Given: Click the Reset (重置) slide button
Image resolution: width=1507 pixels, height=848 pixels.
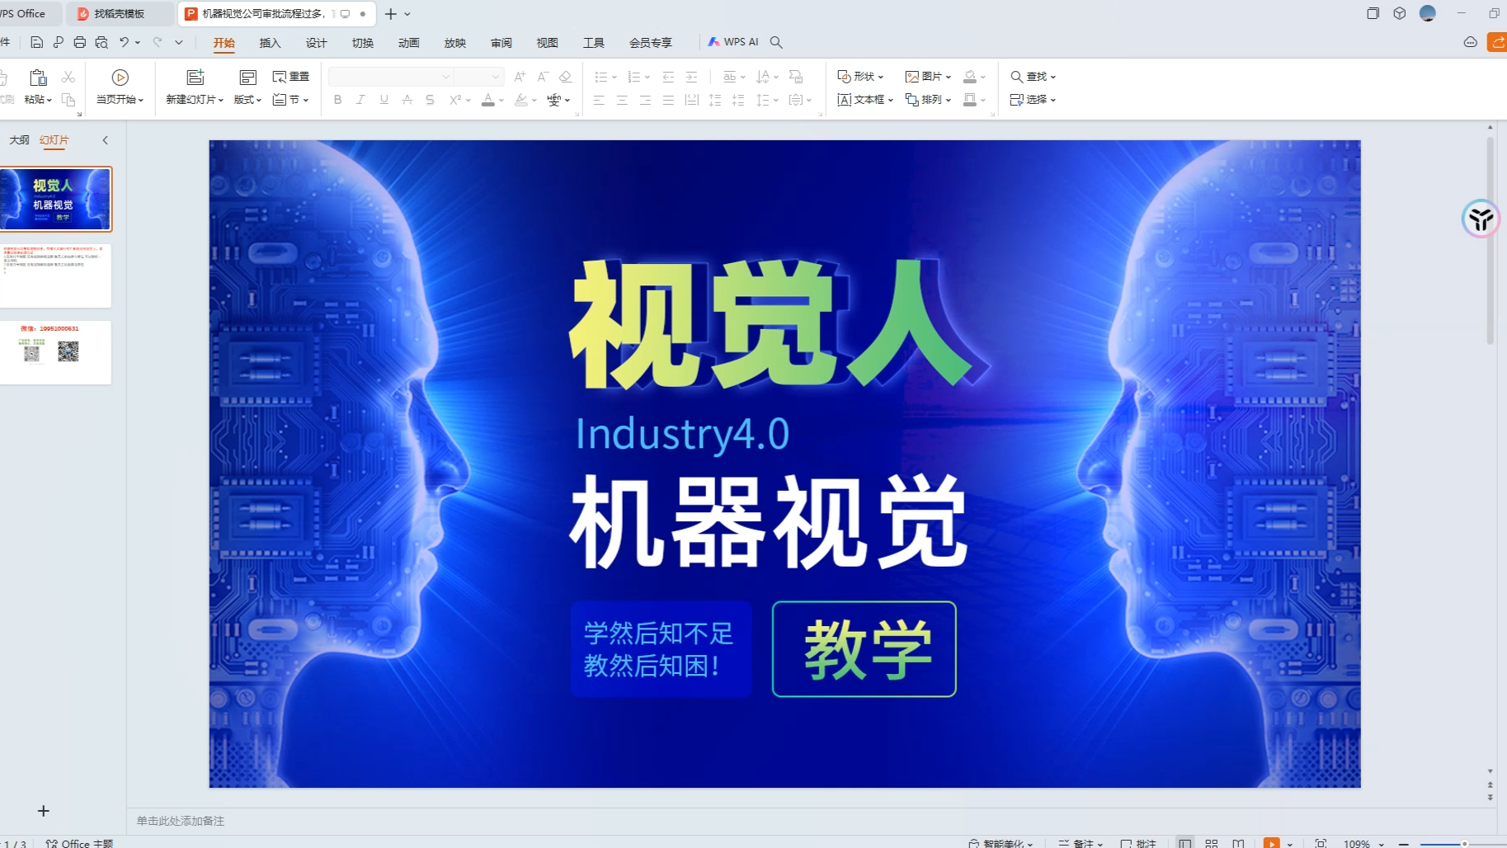Looking at the screenshot, I should point(291,77).
